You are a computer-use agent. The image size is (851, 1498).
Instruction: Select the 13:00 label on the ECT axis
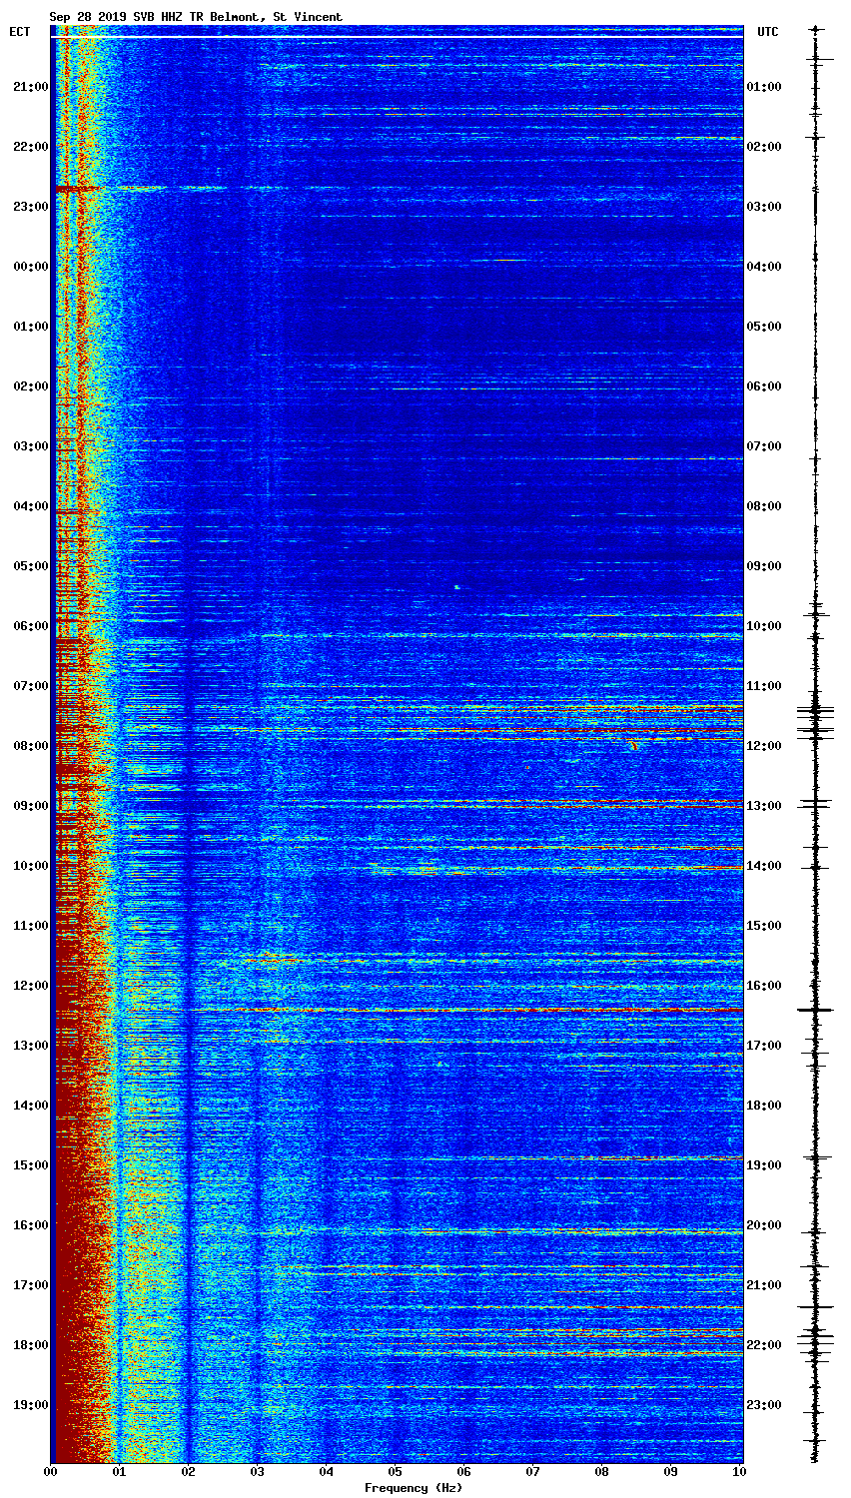(28, 1046)
